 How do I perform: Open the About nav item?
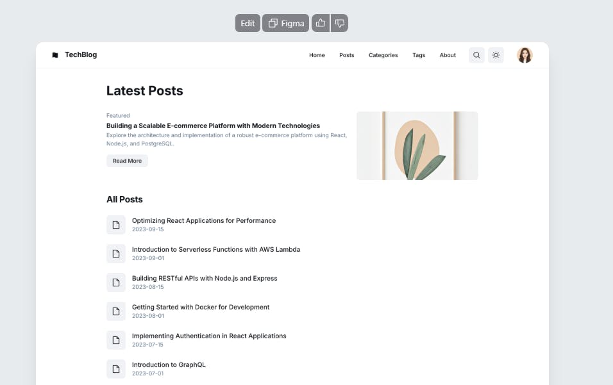click(448, 55)
